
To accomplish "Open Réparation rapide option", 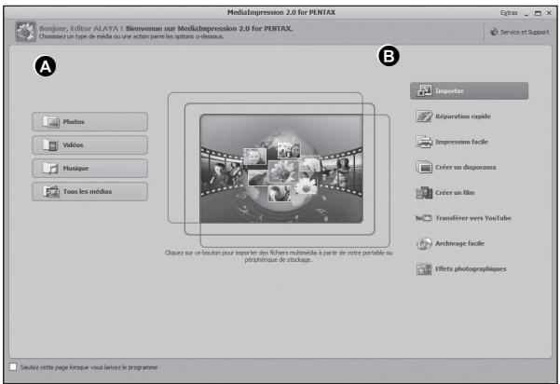I will pyautogui.click(x=463, y=117).
